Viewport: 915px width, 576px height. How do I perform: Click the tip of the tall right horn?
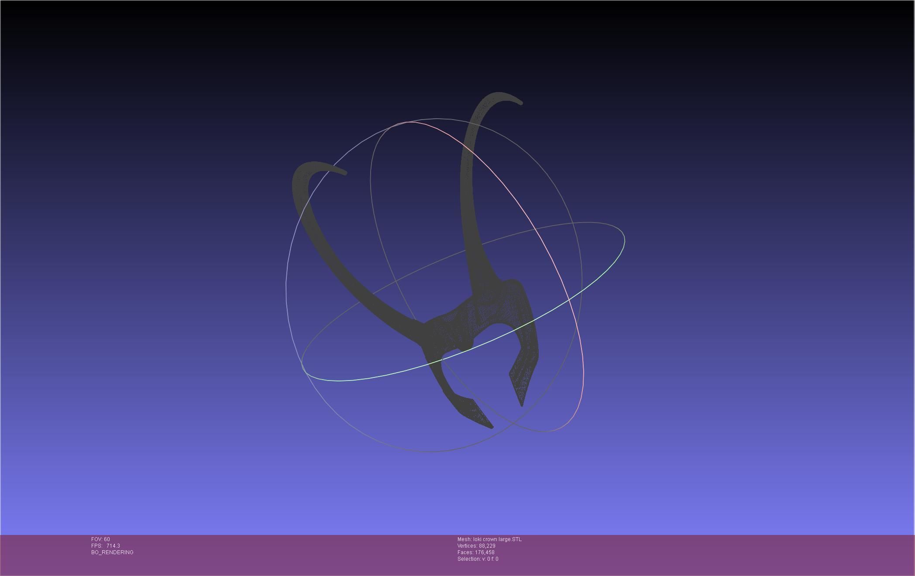point(520,103)
